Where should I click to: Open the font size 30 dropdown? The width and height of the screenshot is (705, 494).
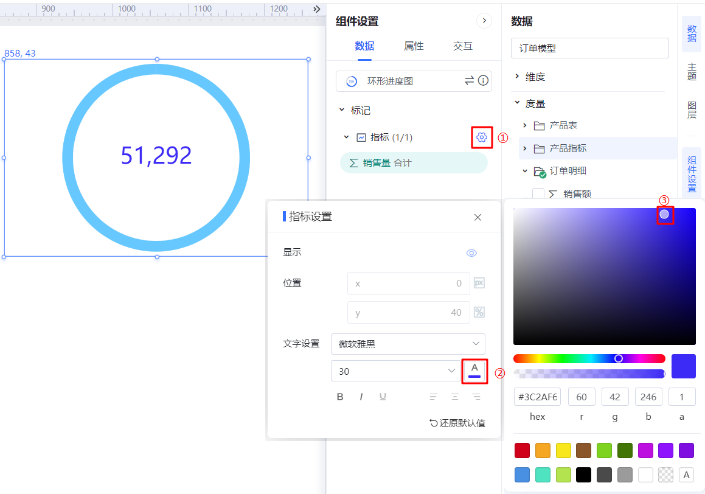click(x=396, y=371)
